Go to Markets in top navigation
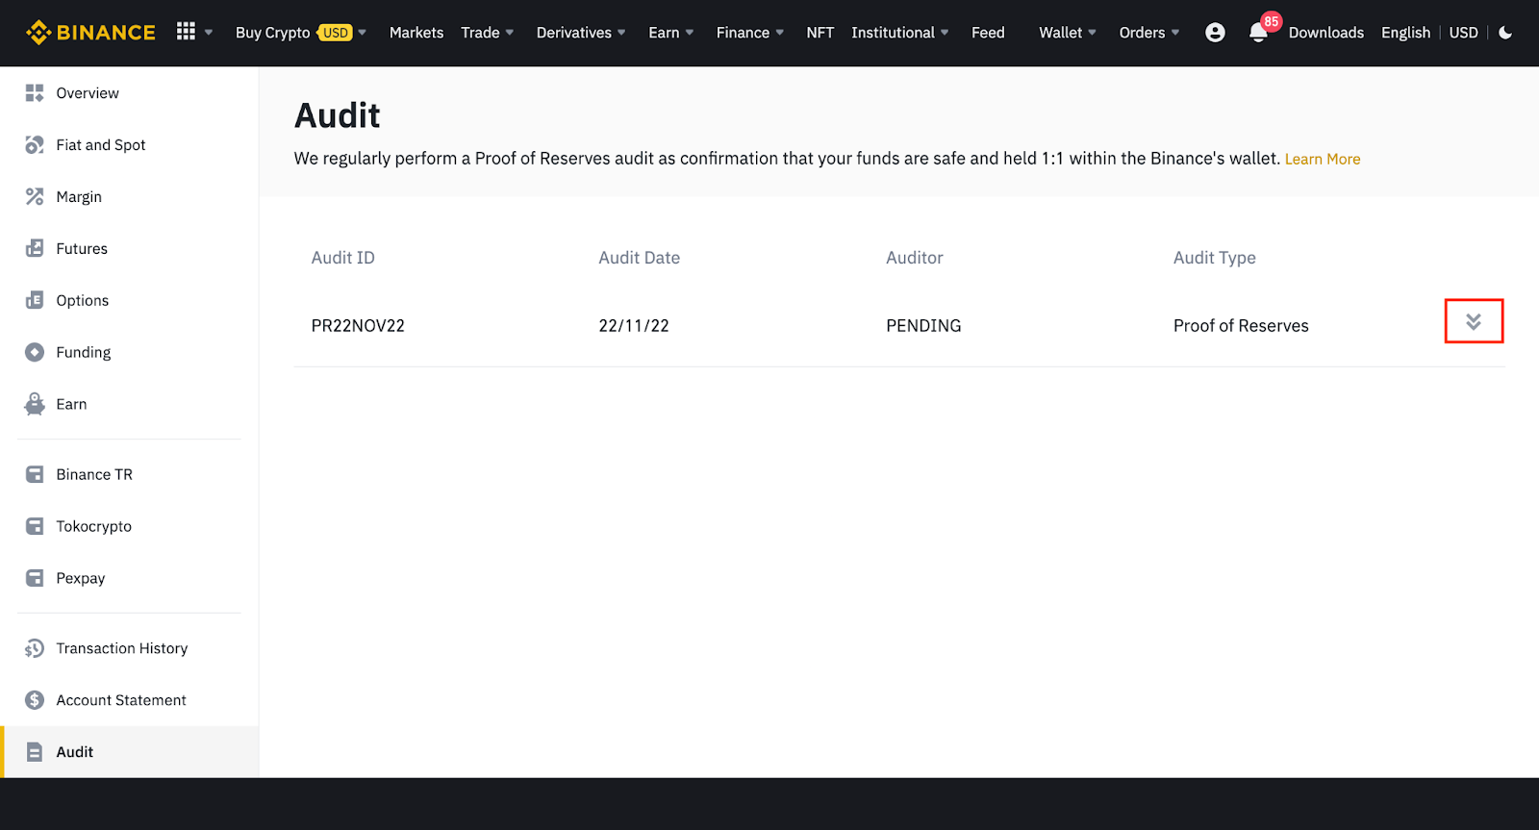The width and height of the screenshot is (1539, 830). click(416, 33)
